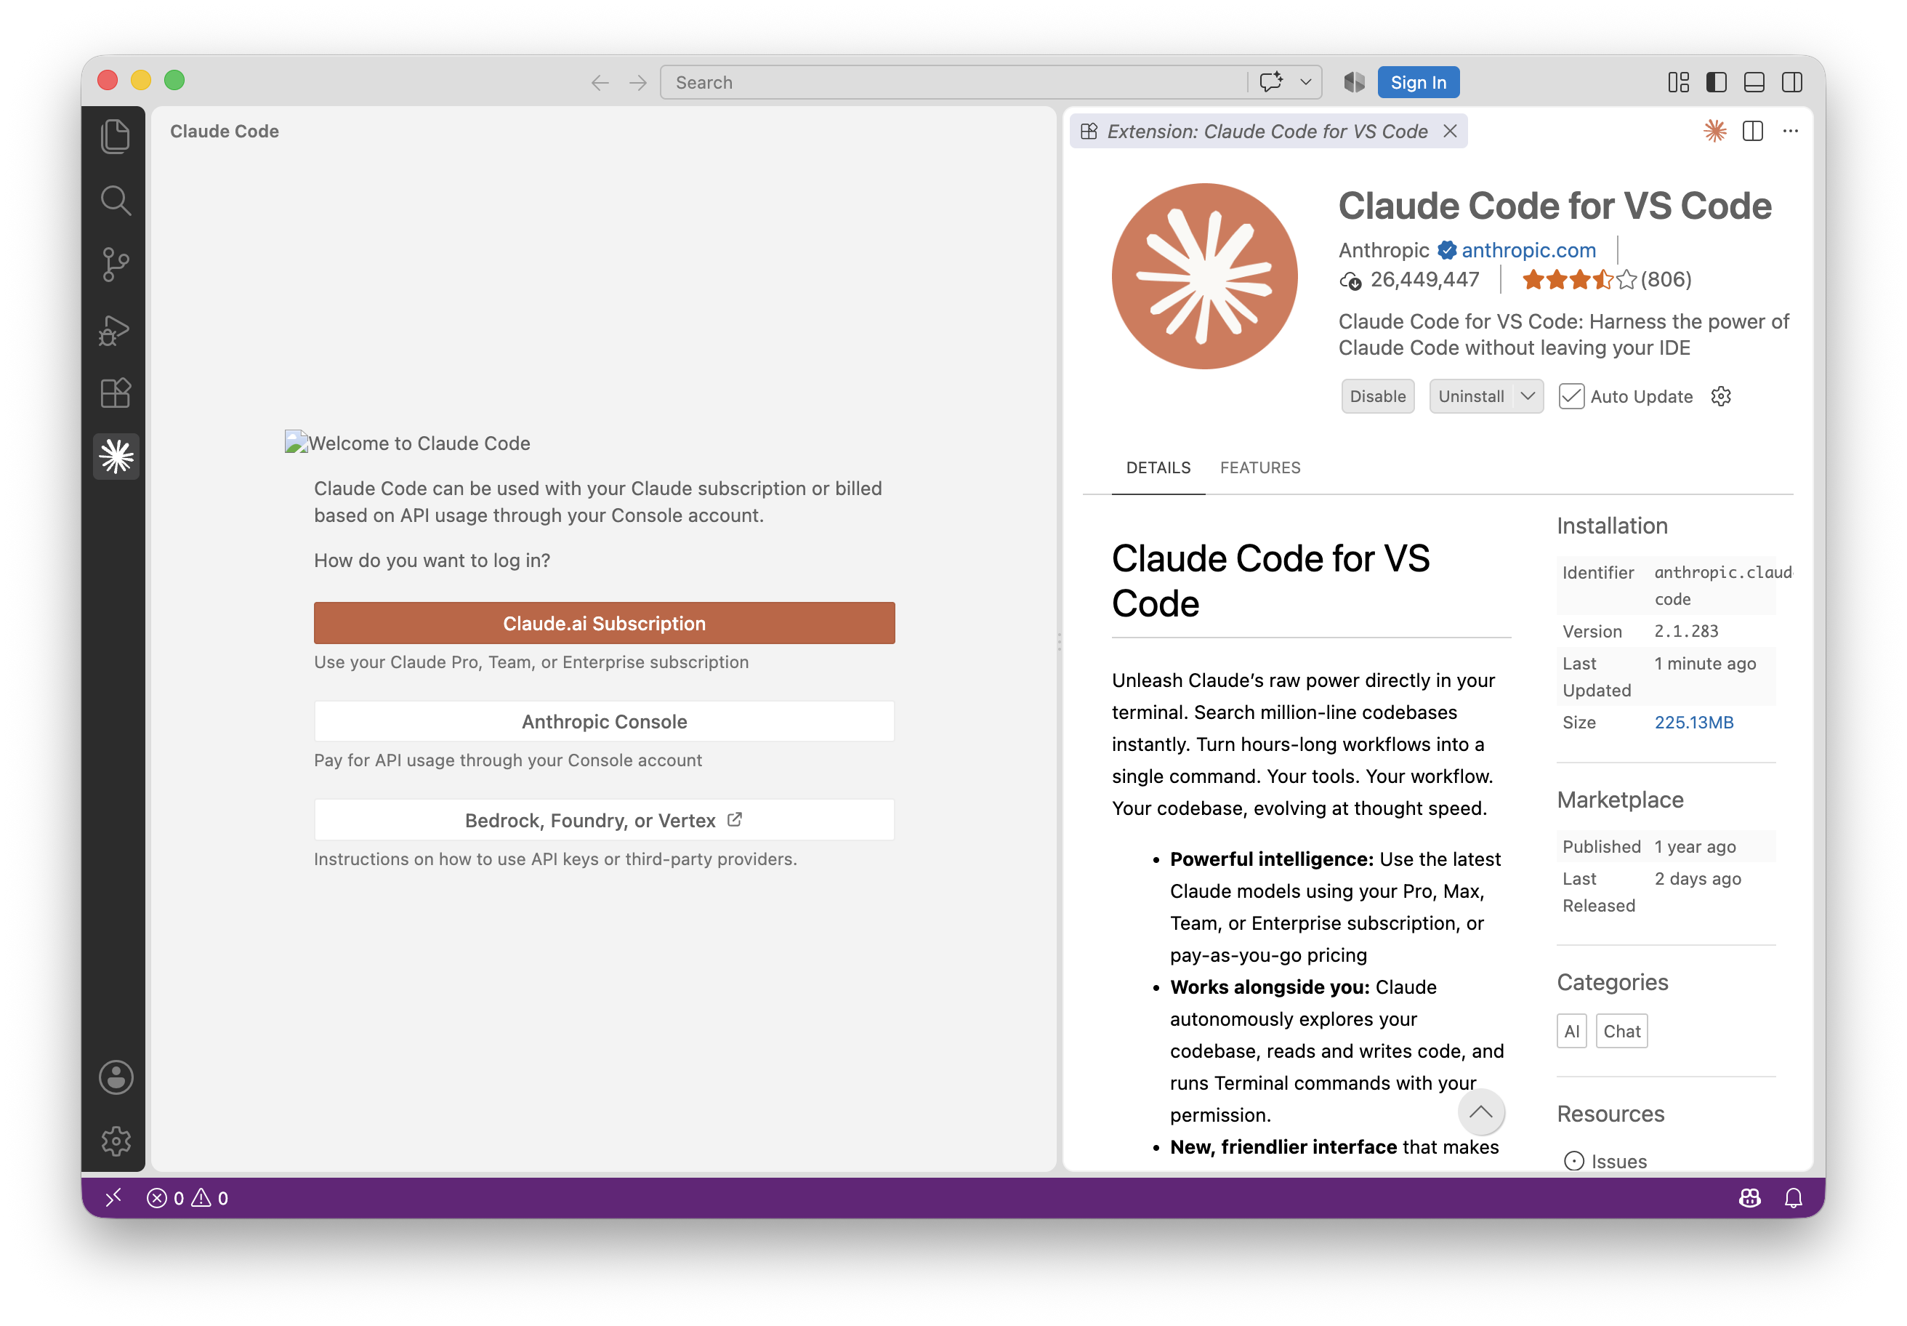Image resolution: width=1907 pixels, height=1326 pixels.
Task: Toggle the bottom panel
Action: click(x=1754, y=82)
